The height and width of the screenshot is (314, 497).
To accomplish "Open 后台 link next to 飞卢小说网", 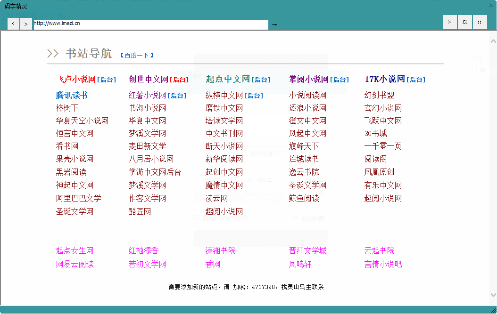I will pyautogui.click(x=107, y=80).
